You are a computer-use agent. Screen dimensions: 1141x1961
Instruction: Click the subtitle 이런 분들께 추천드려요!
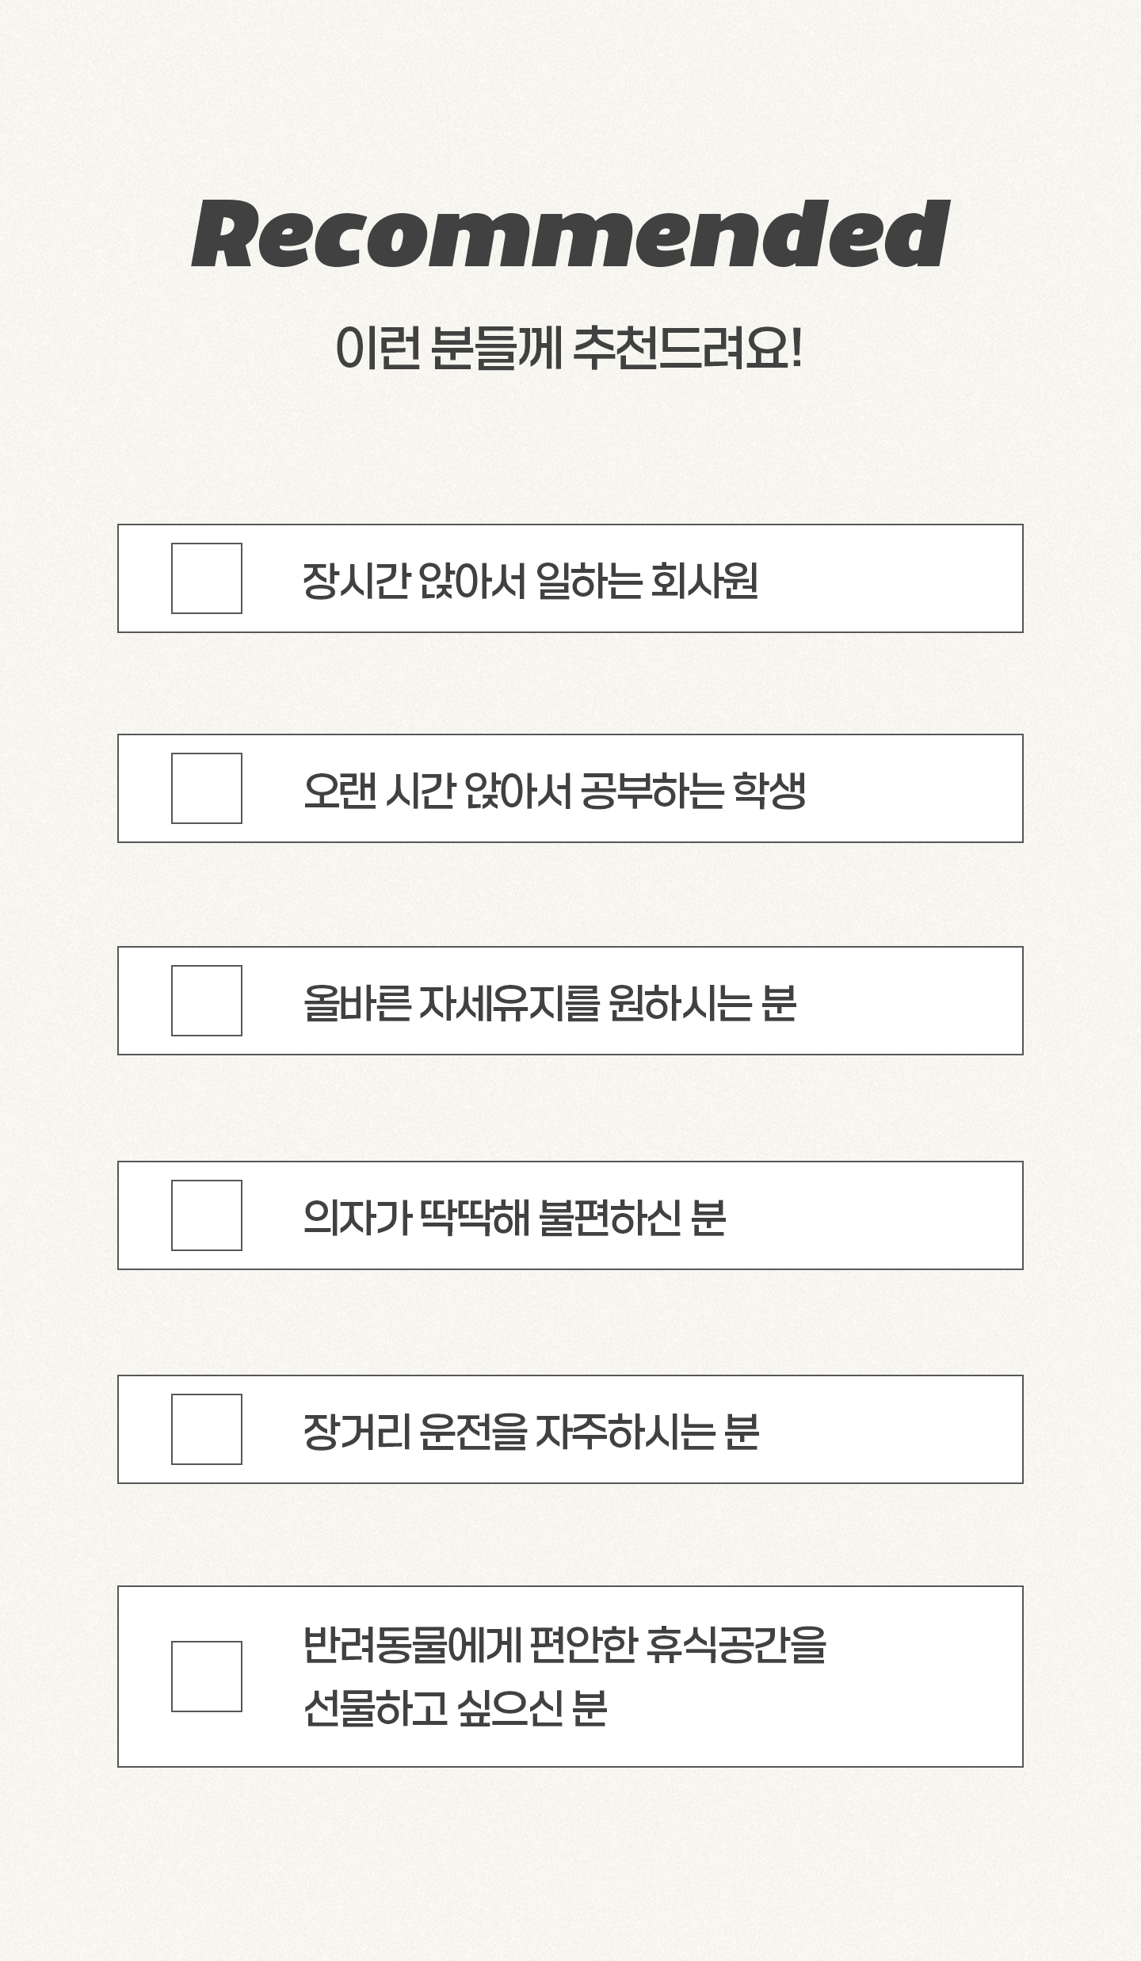569,349
